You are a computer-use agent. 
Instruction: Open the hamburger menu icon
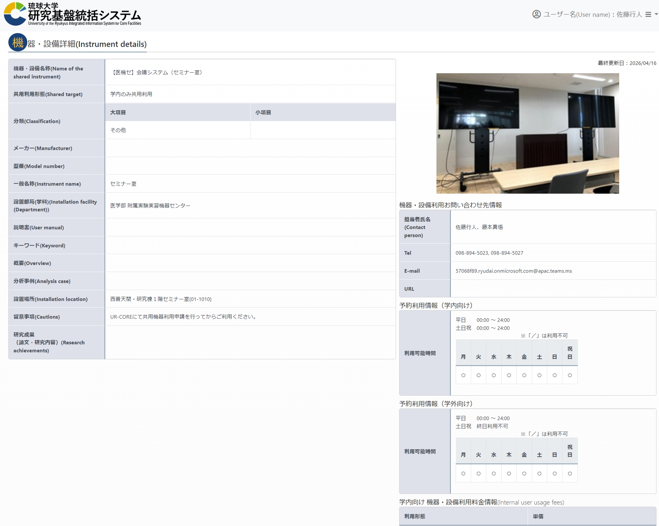[x=648, y=14]
